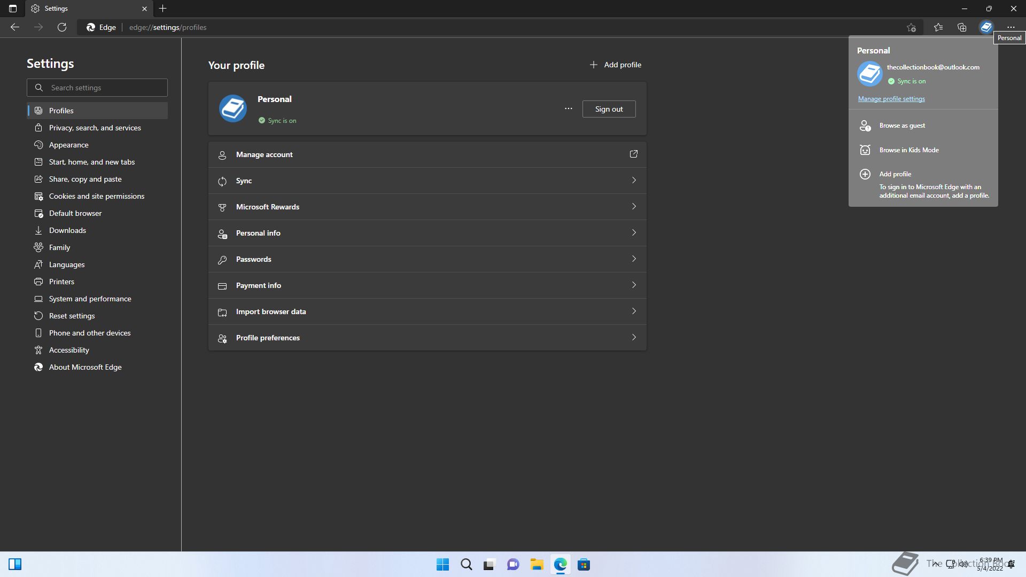This screenshot has width=1026, height=577.
Task: Select Profiles in settings sidebar
Action: 97,111
